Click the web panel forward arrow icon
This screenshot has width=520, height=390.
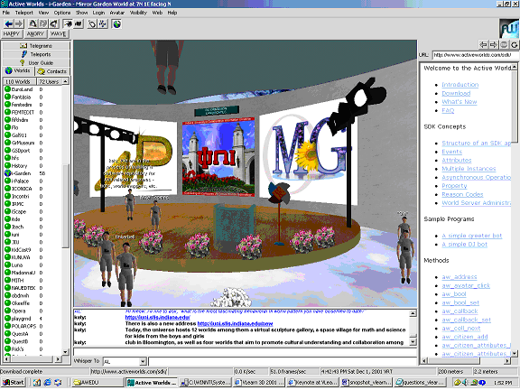click(x=494, y=44)
